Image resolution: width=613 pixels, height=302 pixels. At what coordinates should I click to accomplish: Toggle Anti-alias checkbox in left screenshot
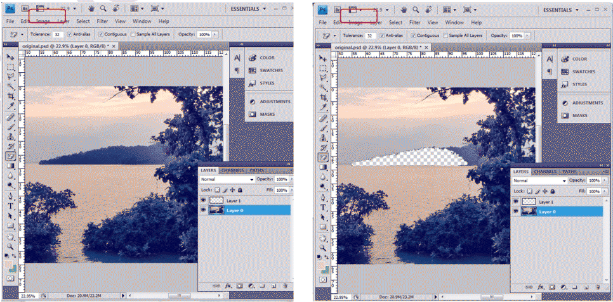point(70,34)
